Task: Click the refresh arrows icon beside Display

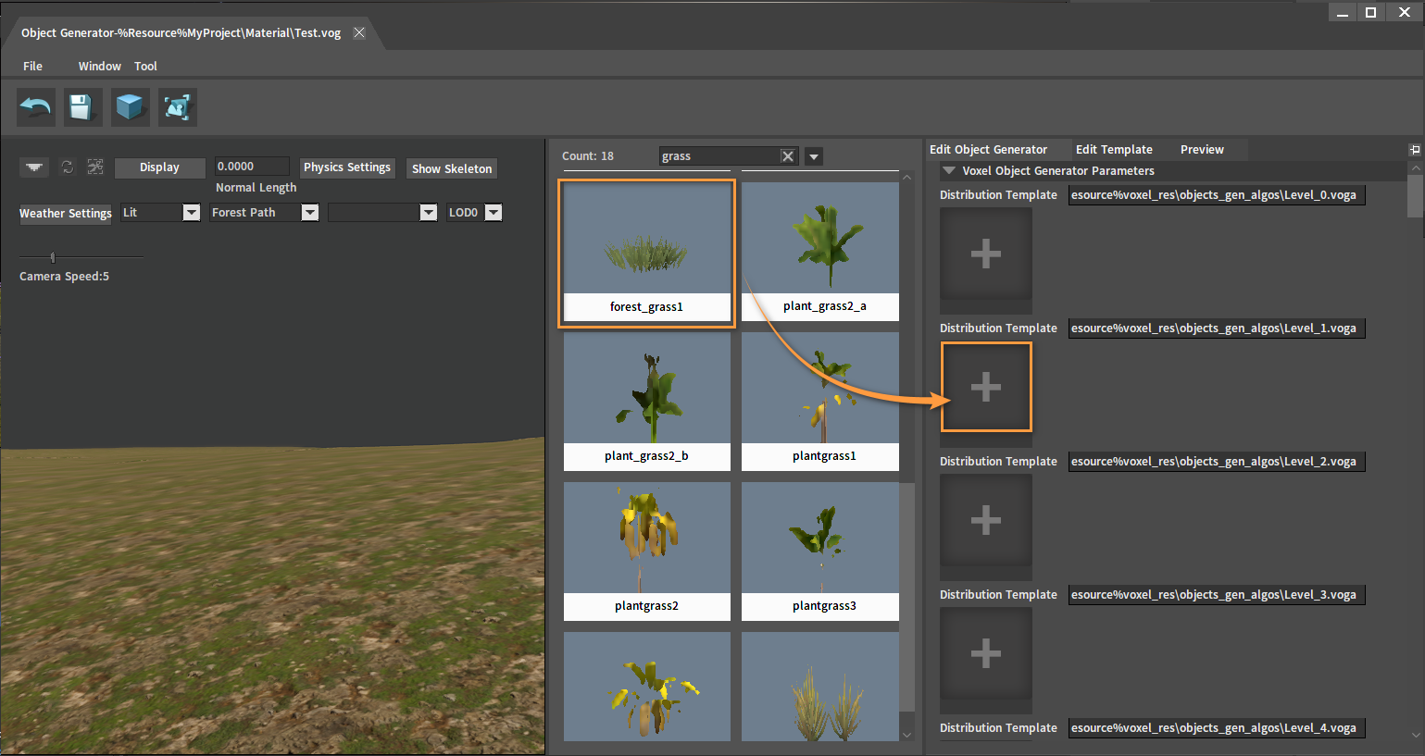Action: click(x=68, y=167)
